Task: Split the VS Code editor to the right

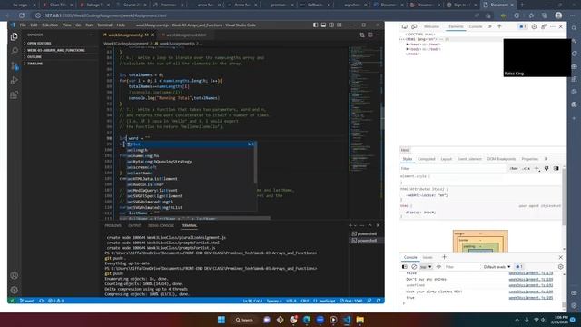Action: (370, 35)
